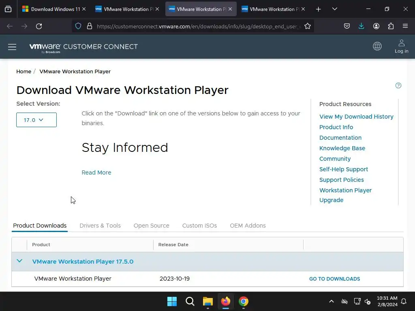This screenshot has width=415, height=311.
Task: Switch to the Custom ISOs tab
Action: (199, 226)
